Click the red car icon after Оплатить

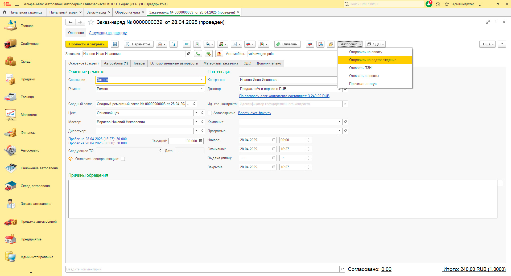310,44
